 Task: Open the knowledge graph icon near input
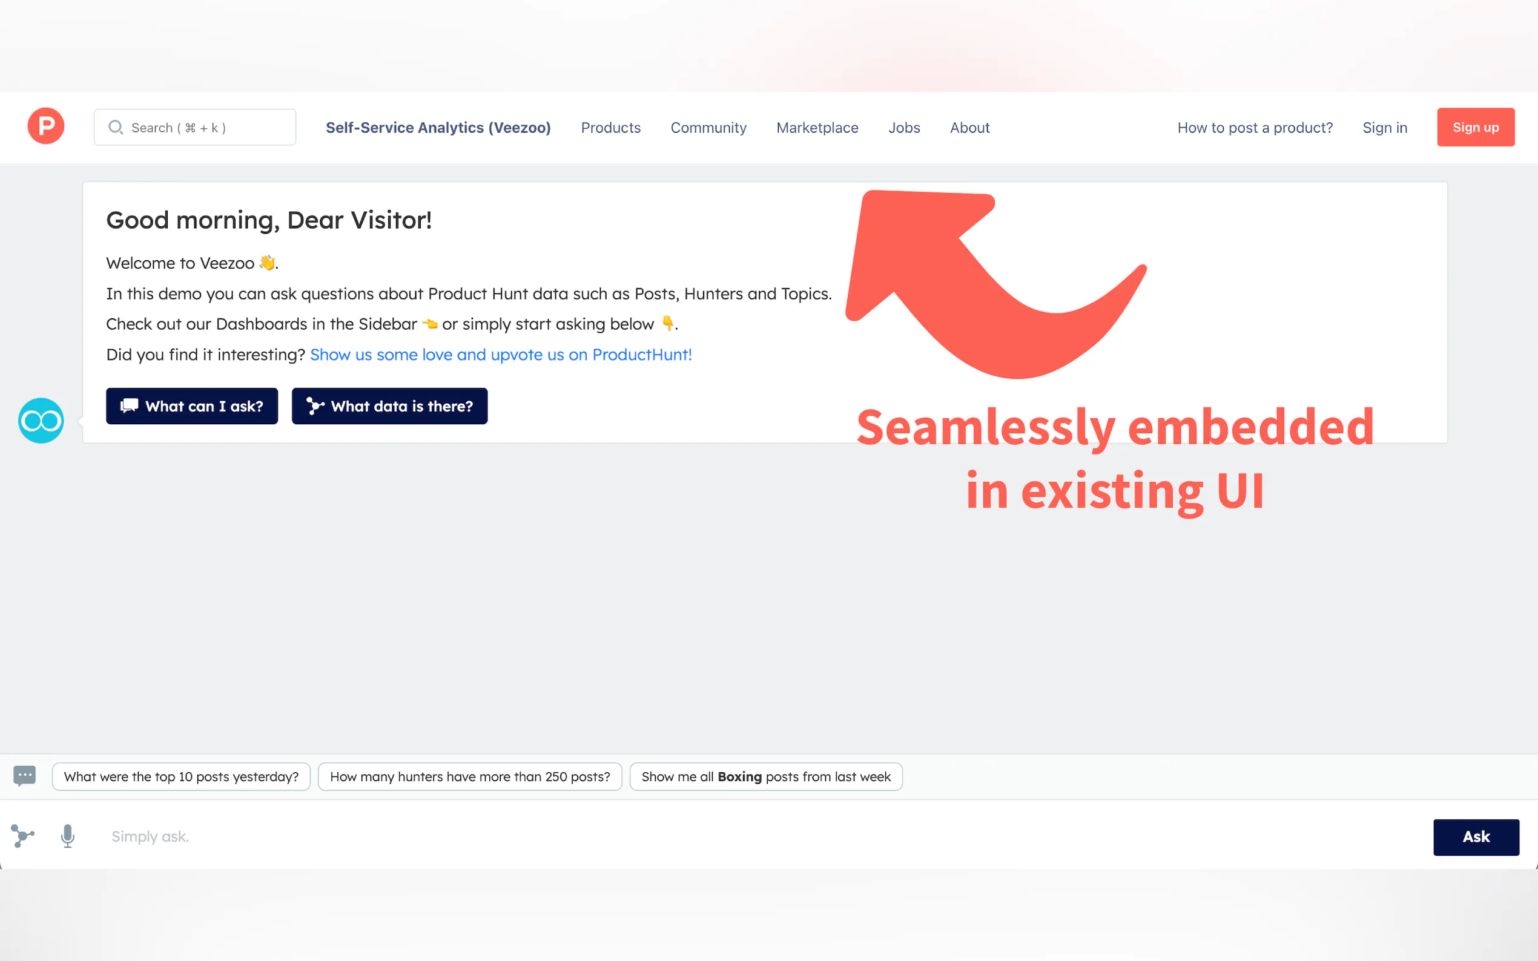pyautogui.click(x=23, y=836)
